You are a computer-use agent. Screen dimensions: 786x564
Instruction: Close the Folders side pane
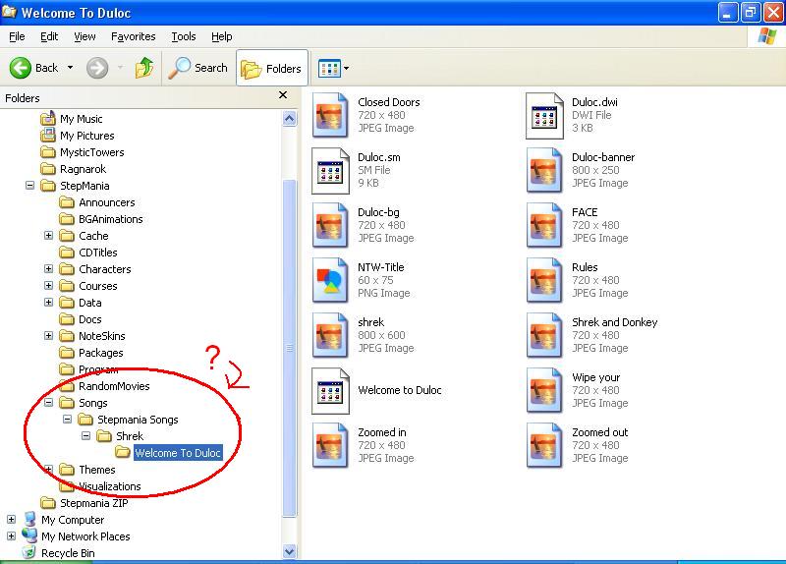[x=283, y=94]
